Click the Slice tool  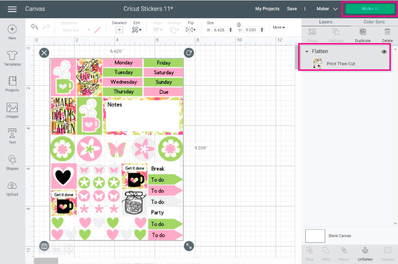click(x=309, y=254)
